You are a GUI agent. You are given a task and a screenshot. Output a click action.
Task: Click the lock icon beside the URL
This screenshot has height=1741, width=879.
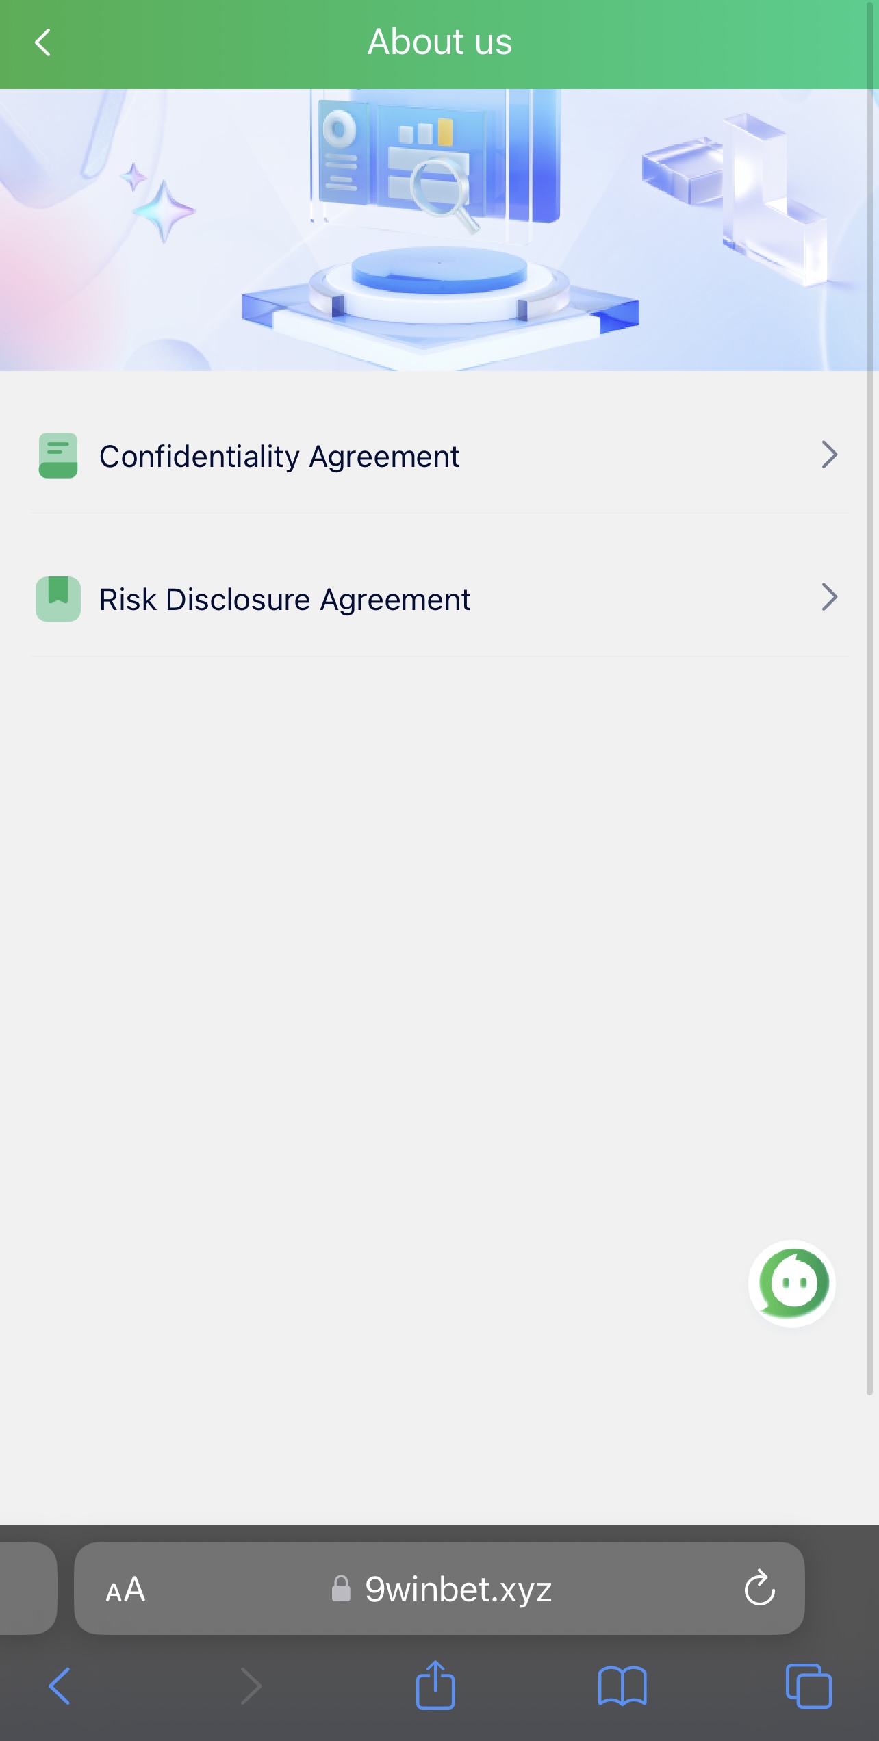tap(341, 1589)
